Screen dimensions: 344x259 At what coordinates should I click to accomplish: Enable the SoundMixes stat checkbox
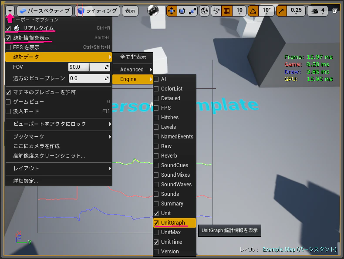(156, 175)
